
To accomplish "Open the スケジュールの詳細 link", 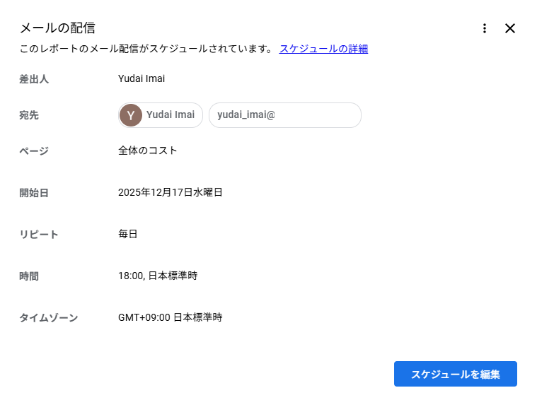I will coord(323,49).
